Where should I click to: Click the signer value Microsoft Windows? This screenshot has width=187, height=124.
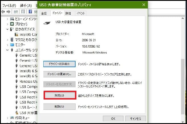[95, 53]
